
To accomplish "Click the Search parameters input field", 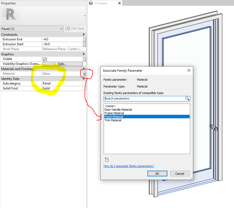I will point(144,98).
